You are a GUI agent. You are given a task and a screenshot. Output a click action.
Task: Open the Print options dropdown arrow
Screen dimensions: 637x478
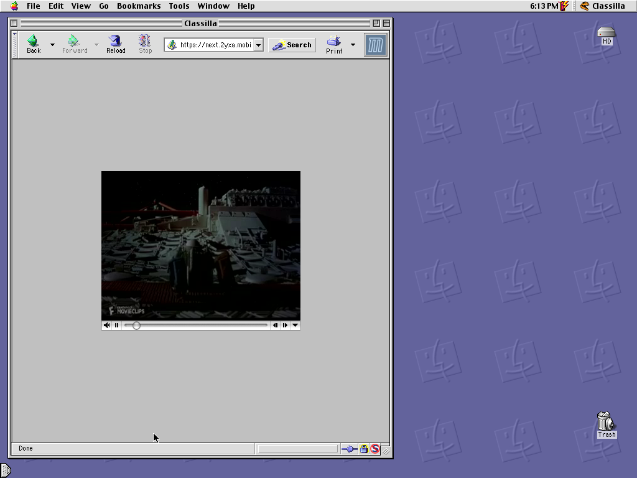(353, 45)
